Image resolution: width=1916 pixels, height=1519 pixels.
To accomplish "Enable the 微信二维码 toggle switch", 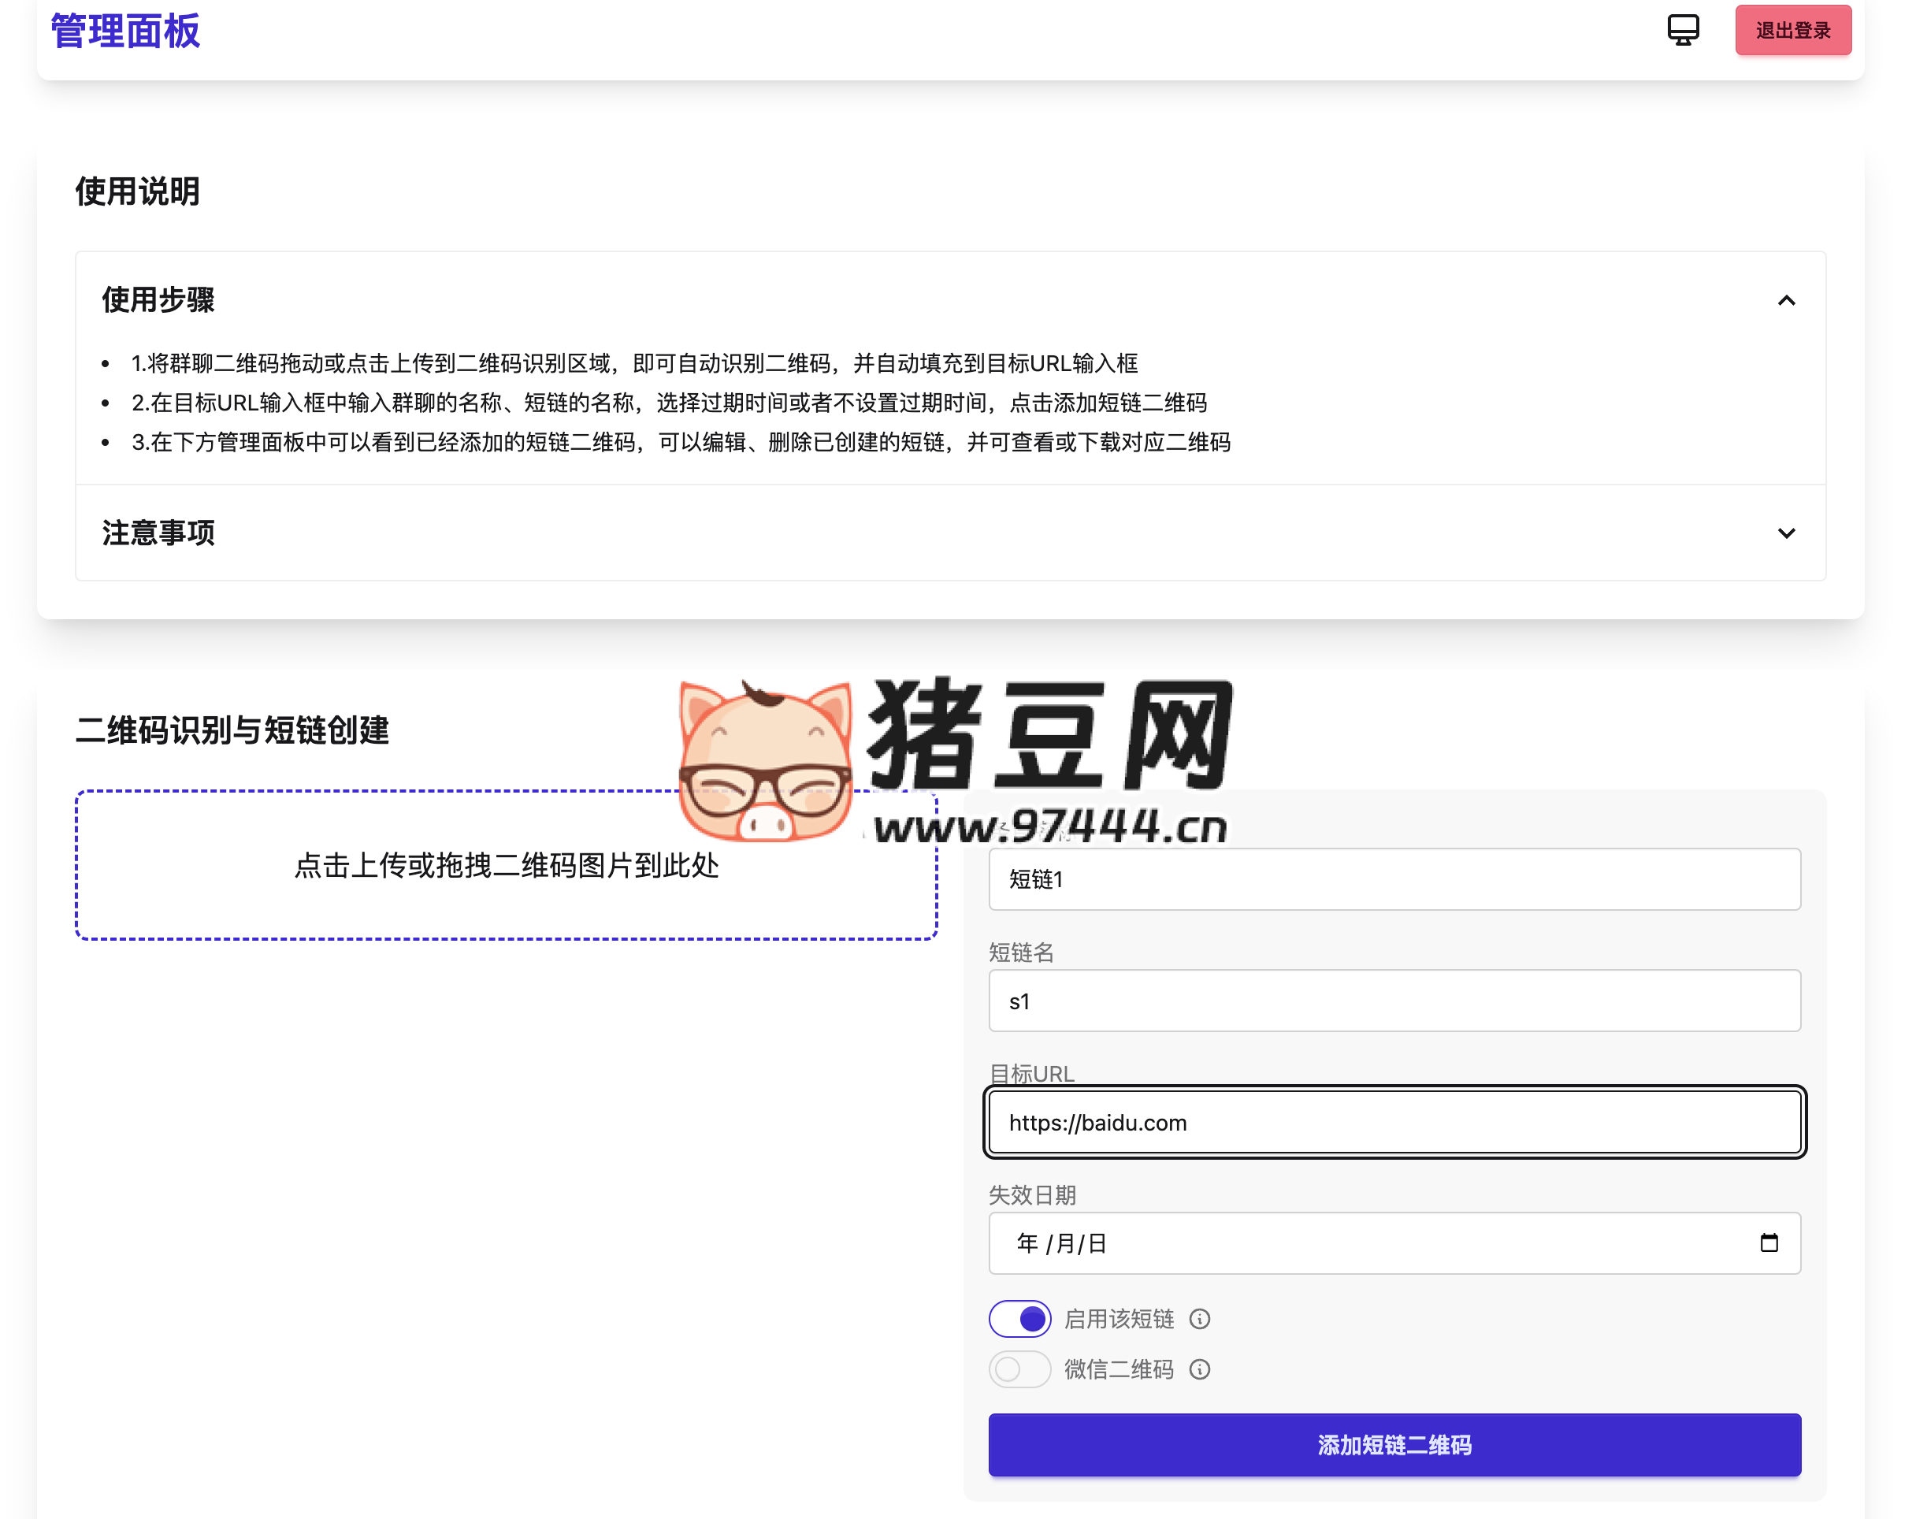I will 1019,1369.
